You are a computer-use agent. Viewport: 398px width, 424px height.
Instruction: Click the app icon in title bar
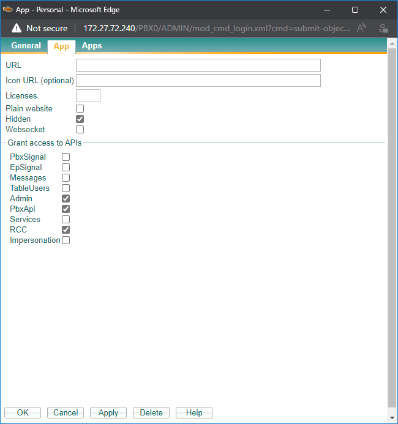pyautogui.click(x=8, y=9)
